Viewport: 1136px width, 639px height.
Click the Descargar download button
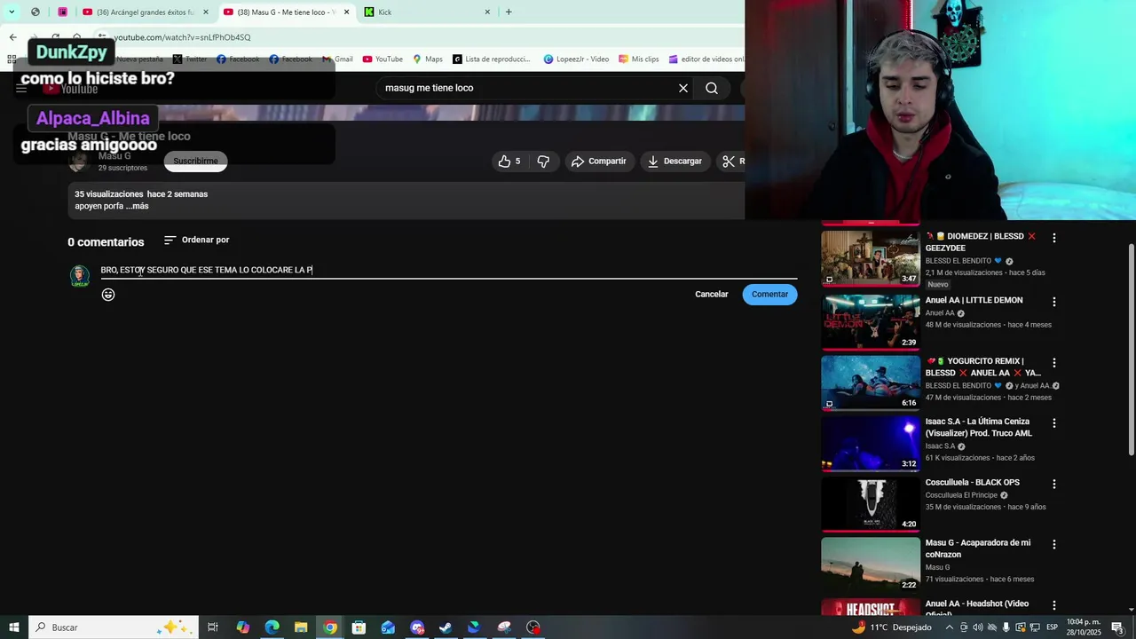point(675,161)
